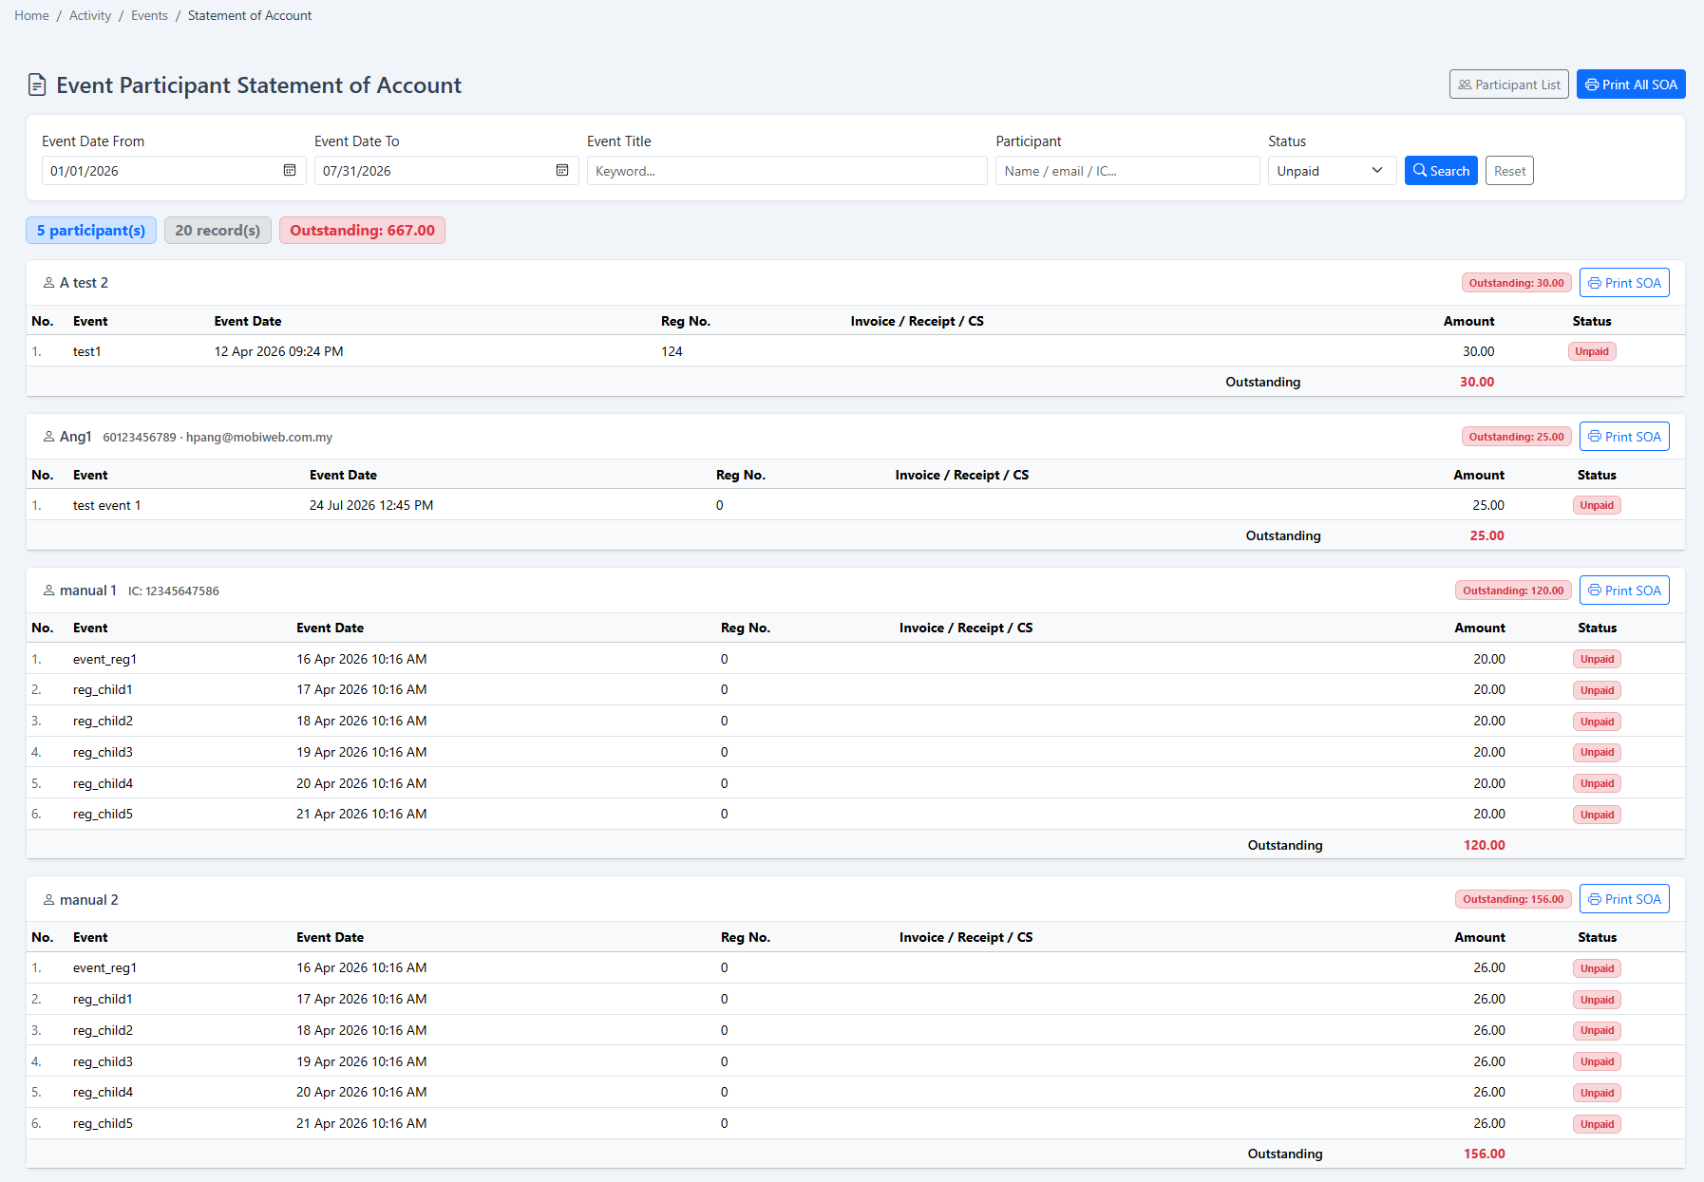This screenshot has width=1704, height=1182.
Task: Click Unpaid badge on manual 2 reg_child4 row
Action: tap(1597, 1093)
